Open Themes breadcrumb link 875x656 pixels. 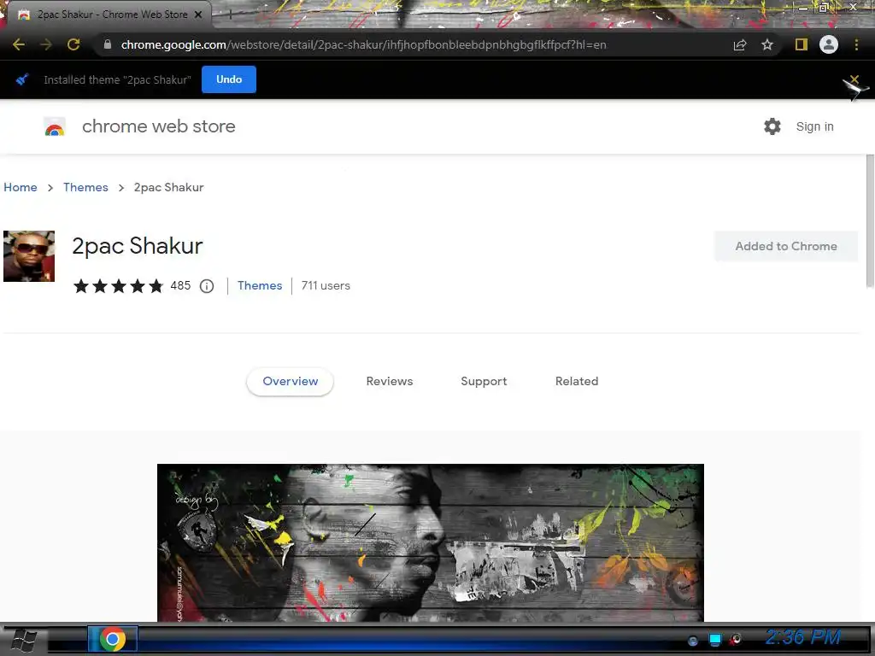85,187
